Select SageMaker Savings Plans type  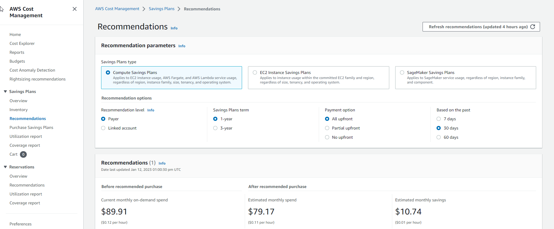(465, 78)
